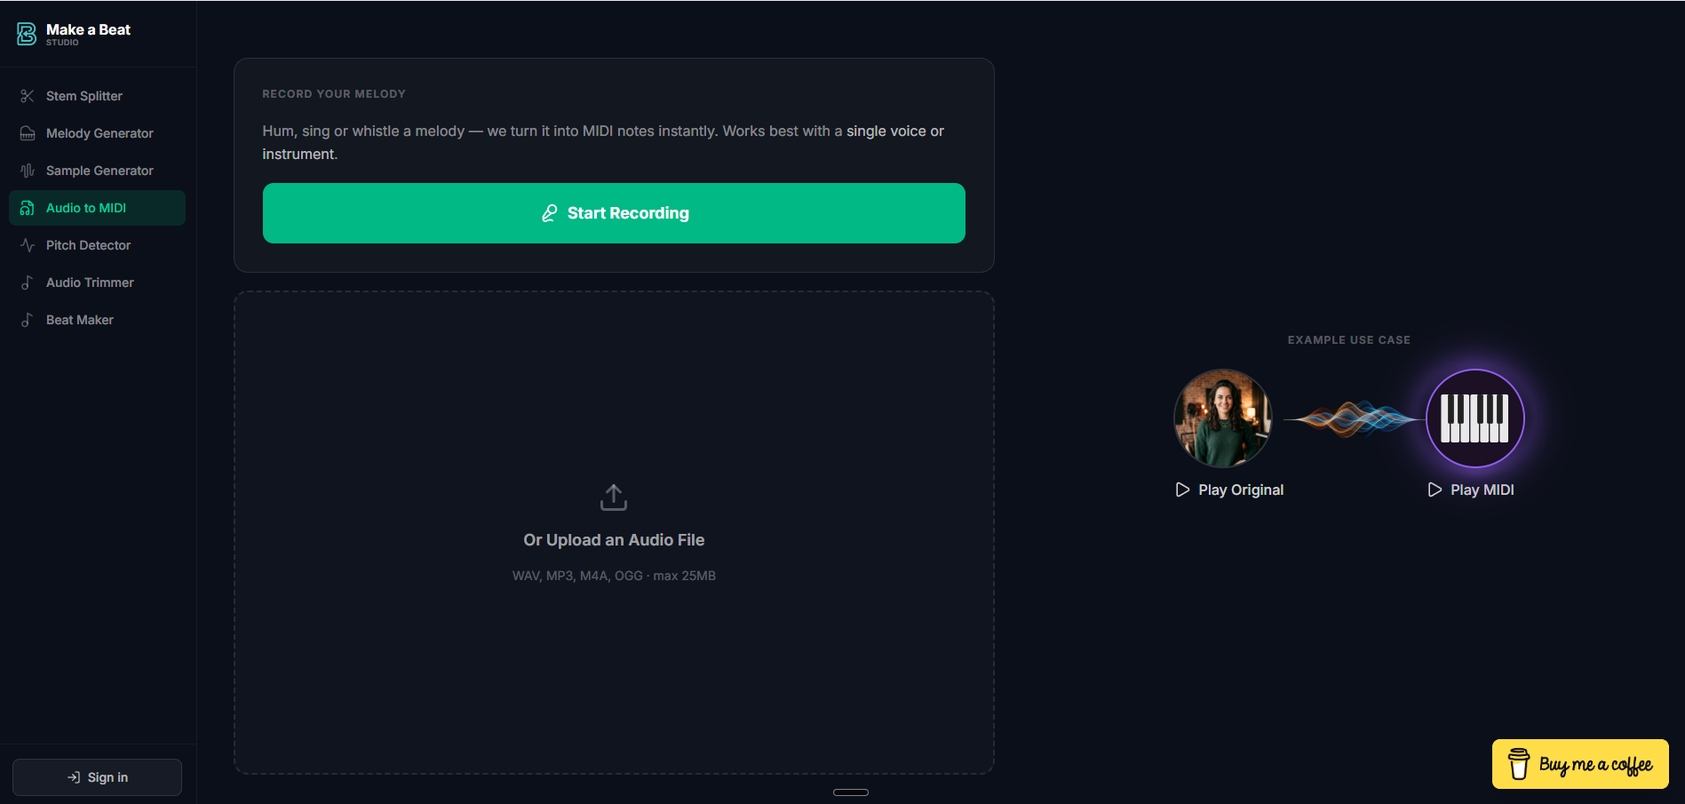Click the Sign in button
This screenshot has height=804, width=1685.
[97, 777]
